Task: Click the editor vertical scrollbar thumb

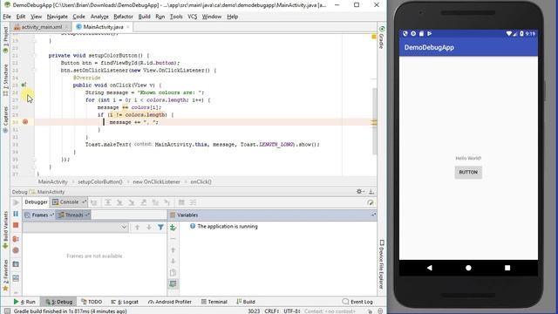Action: click(x=374, y=121)
